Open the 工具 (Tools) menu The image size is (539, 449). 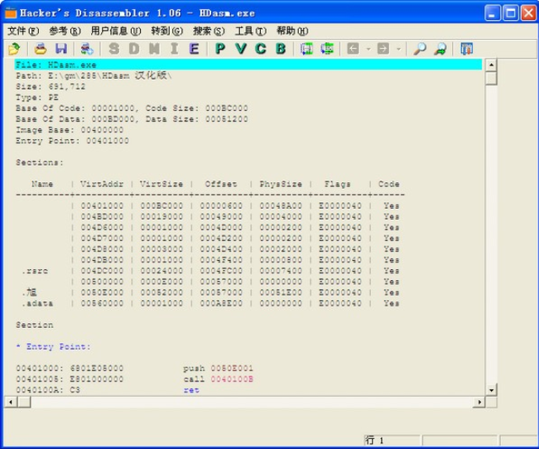pyautogui.click(x=249, y=31)
